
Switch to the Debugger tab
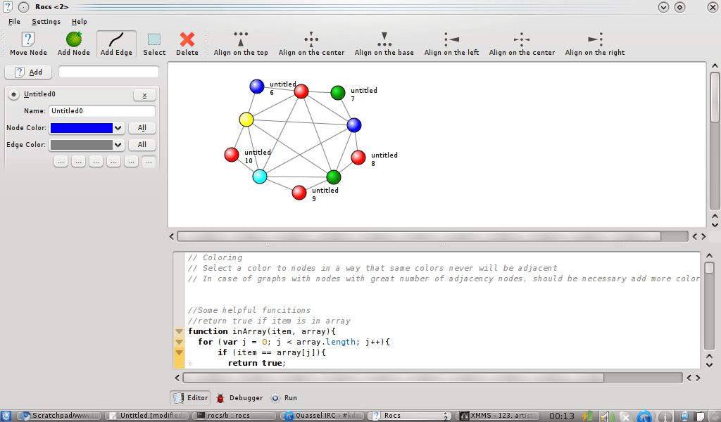click(239, 398)
